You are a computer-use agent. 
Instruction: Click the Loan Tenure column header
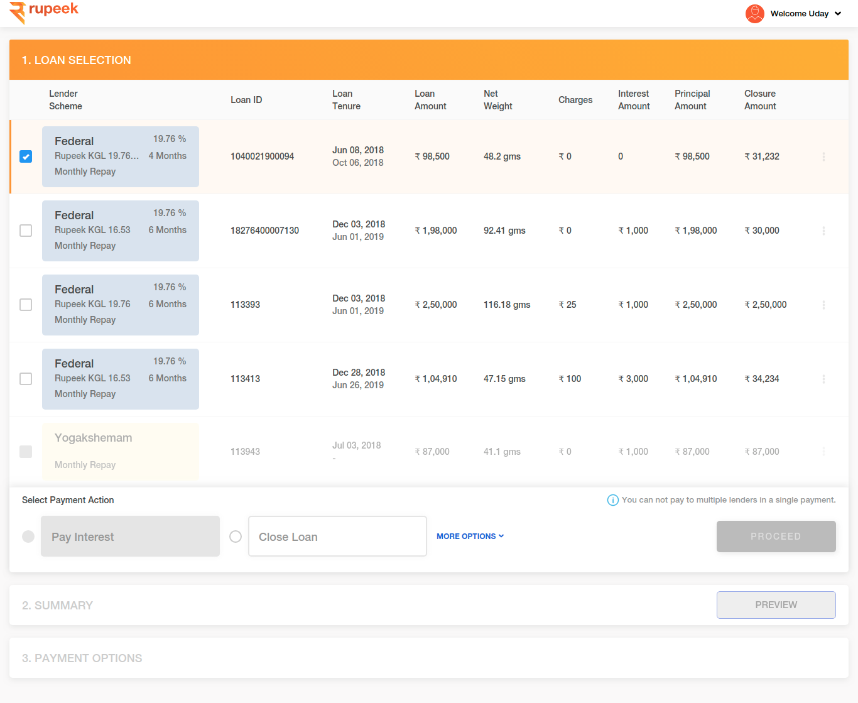click(346, 100)
